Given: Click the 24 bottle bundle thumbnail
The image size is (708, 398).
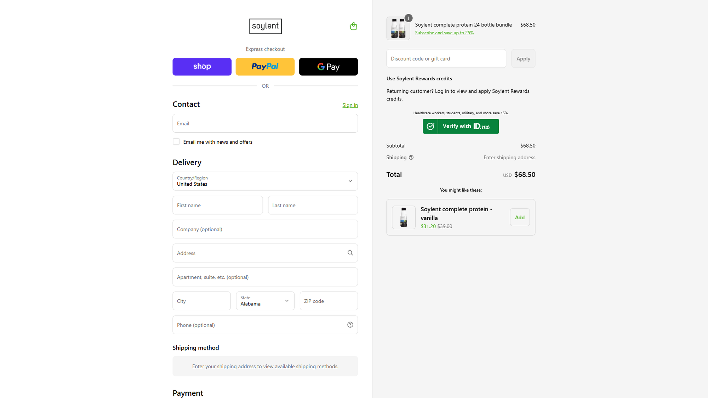Looking at the screenshot, I should (x=398, y=28).
